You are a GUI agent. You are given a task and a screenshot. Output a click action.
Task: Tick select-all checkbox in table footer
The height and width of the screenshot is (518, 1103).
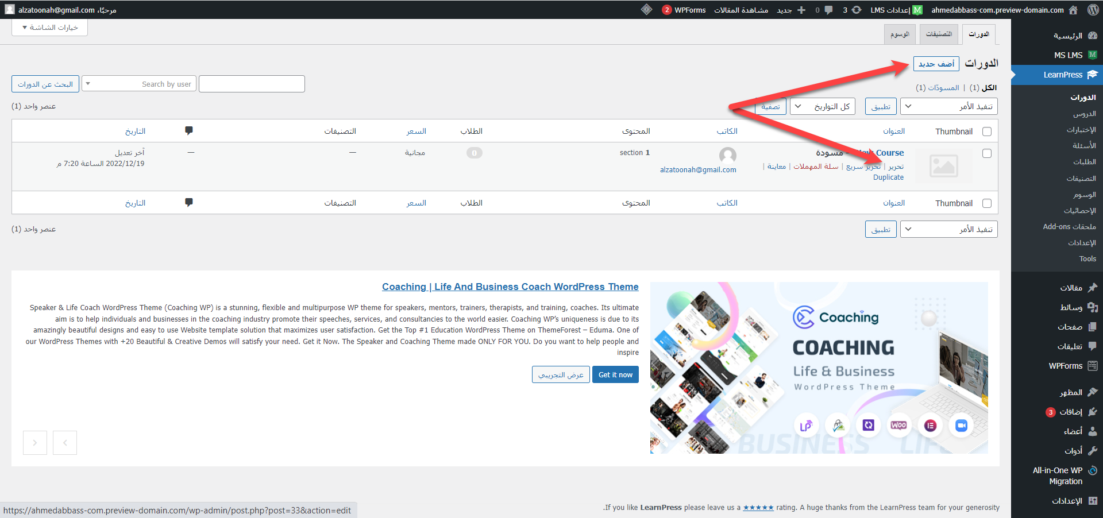point(987,203)
